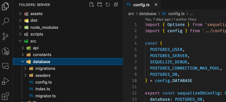
Task: Select the src folder label
Action: click(x=33, y=41)
